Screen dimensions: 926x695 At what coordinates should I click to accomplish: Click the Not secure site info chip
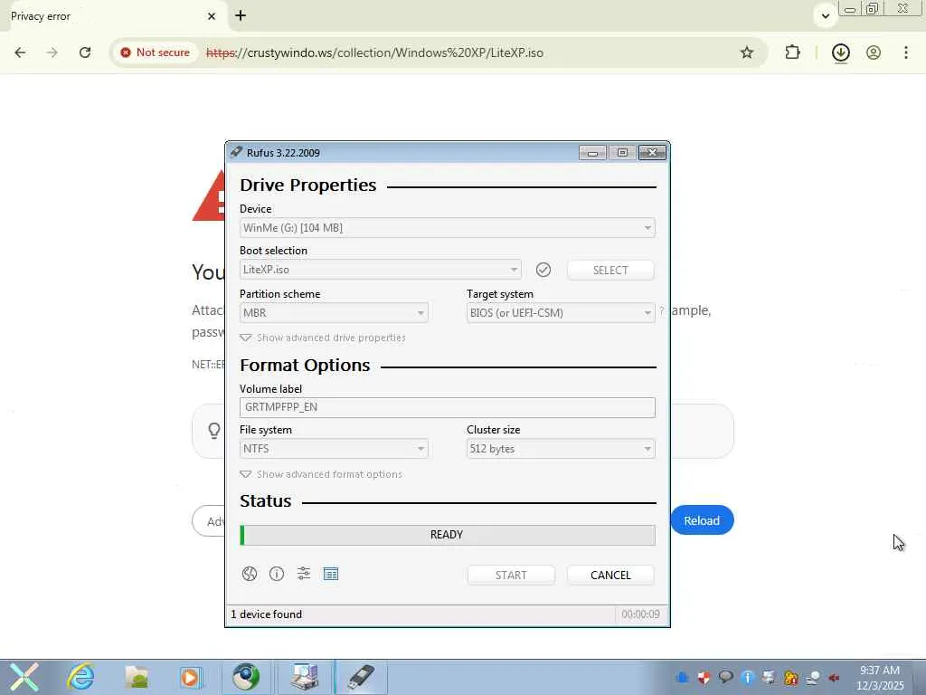point(156,52)
